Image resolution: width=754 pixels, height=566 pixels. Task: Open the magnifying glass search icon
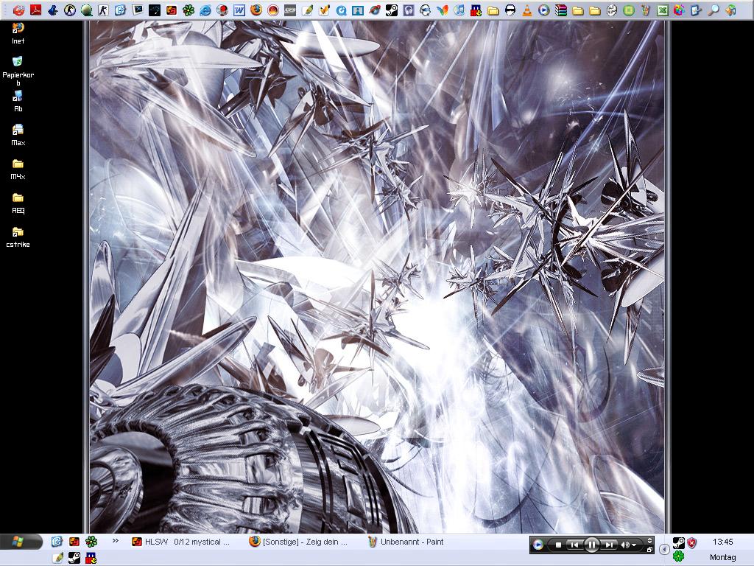point(714,10)
